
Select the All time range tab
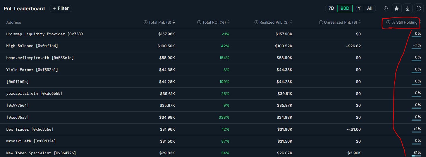370,8
